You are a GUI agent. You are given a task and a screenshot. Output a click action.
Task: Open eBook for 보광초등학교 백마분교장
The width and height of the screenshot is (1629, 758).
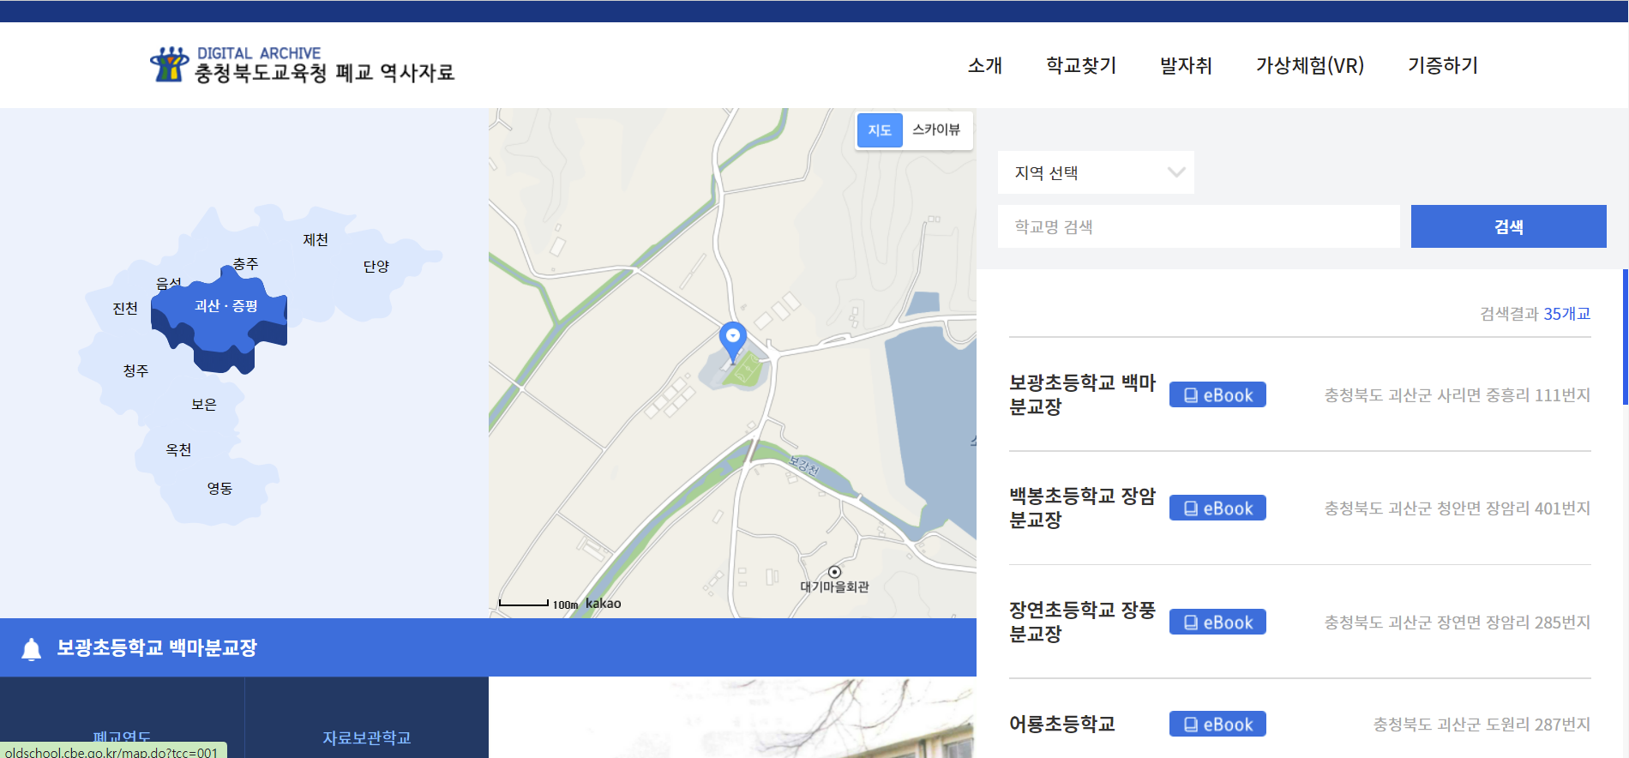1217,395
